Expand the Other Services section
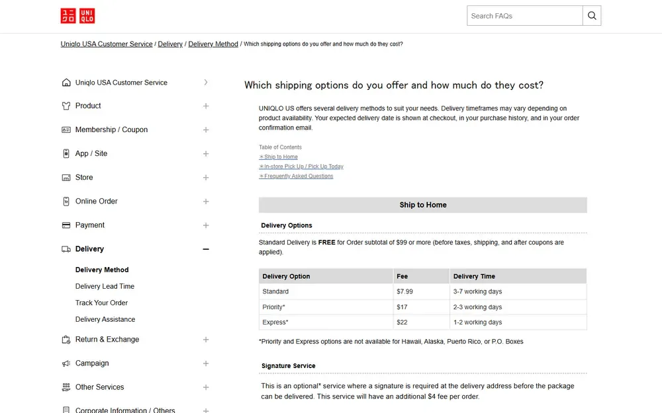 206,387
